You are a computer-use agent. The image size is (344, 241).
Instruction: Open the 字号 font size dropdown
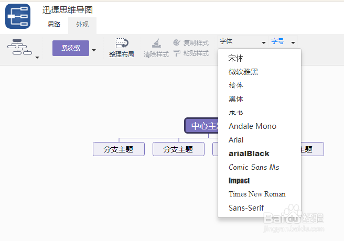pos(283,42)
